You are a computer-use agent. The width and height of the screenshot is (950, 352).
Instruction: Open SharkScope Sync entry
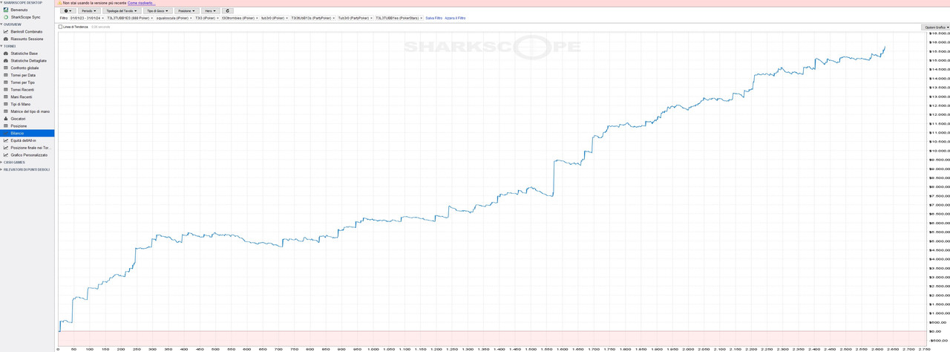point(26,16)
